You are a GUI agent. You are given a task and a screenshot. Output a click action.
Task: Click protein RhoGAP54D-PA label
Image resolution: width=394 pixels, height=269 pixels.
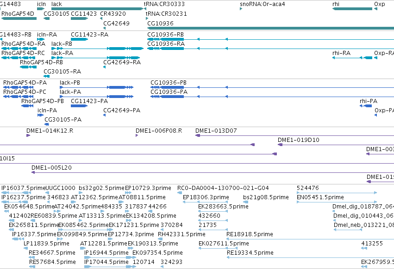point(25,83)
